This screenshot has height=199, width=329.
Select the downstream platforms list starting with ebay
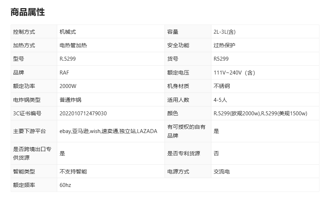click(108, 131)
